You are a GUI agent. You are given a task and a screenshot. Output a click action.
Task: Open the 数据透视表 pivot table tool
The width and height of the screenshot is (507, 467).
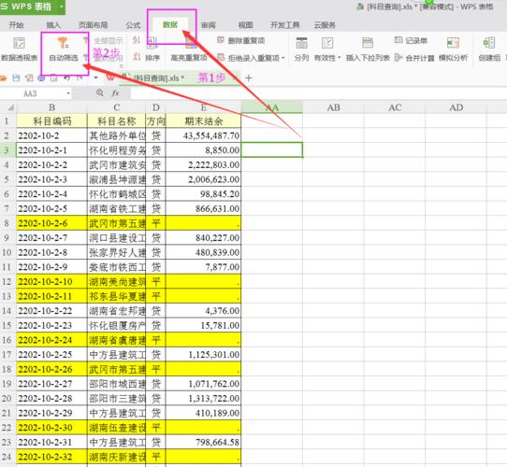[x=19, y=50]
